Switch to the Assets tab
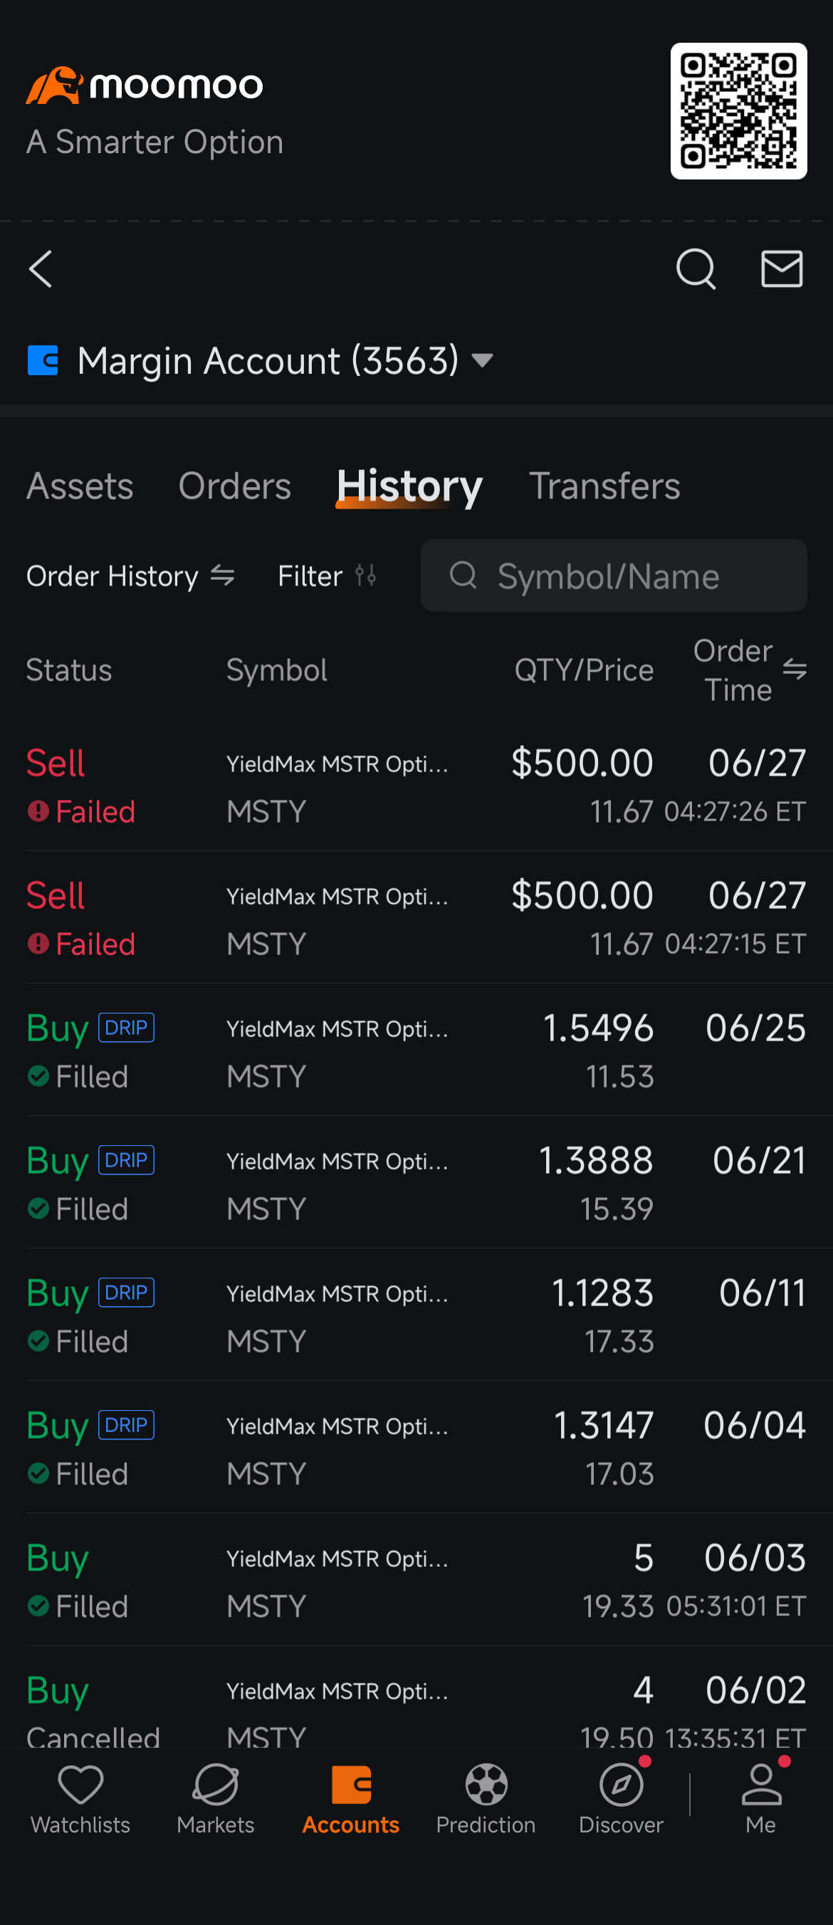The height and width of the screenshot is (1925, 833). click(x=80, y=486)
